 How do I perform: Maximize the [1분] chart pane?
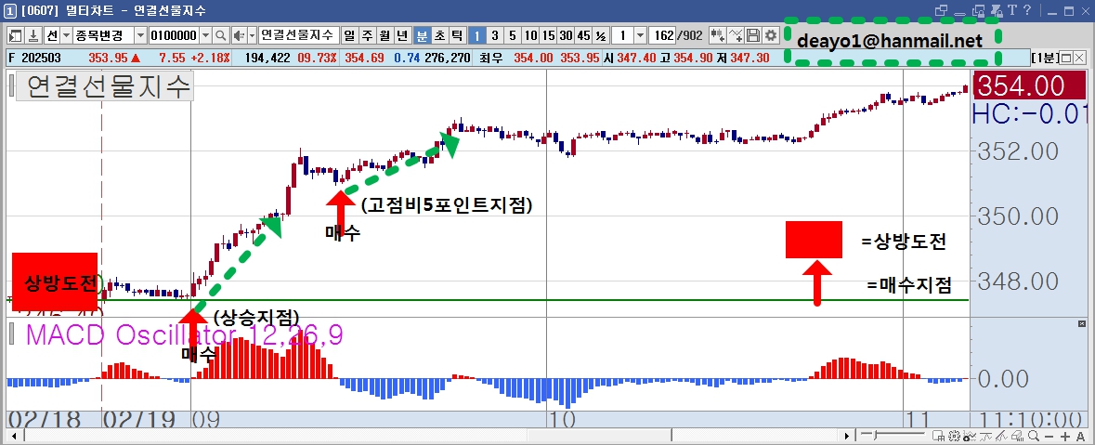coord(1065,58)
